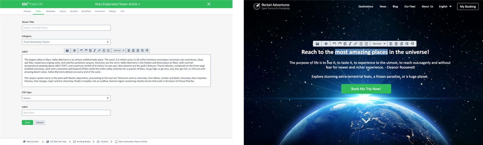
Task: Open the Category dropdown (Travel Destination Teaser)
Action: click(x=66, y=42)
